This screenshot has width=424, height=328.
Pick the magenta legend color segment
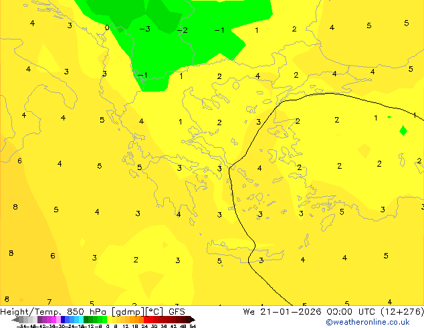coord(54,319)
